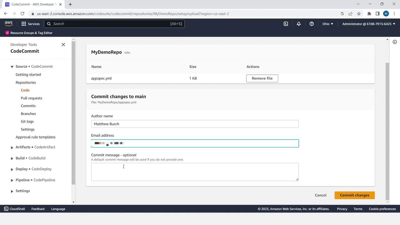The height and width of the screenshot is (225, 400).
Task: Expand the Deploy CodeDeploy section
Action: tap(12, 169)
